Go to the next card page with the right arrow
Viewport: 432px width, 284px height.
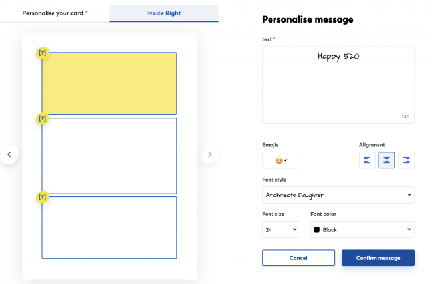tap(209, 154)
